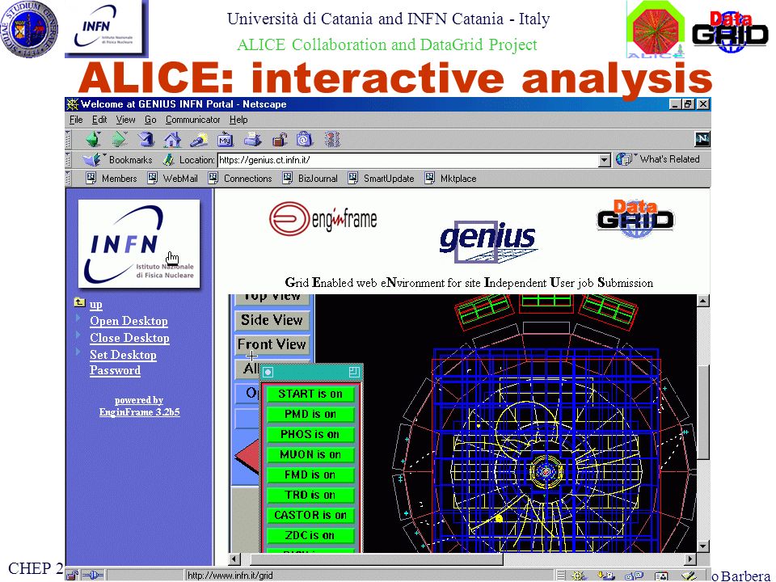The height and width of the screenshot is (582, 776).
Task: Toggle the MUON is on button
Action: (310, 455)
